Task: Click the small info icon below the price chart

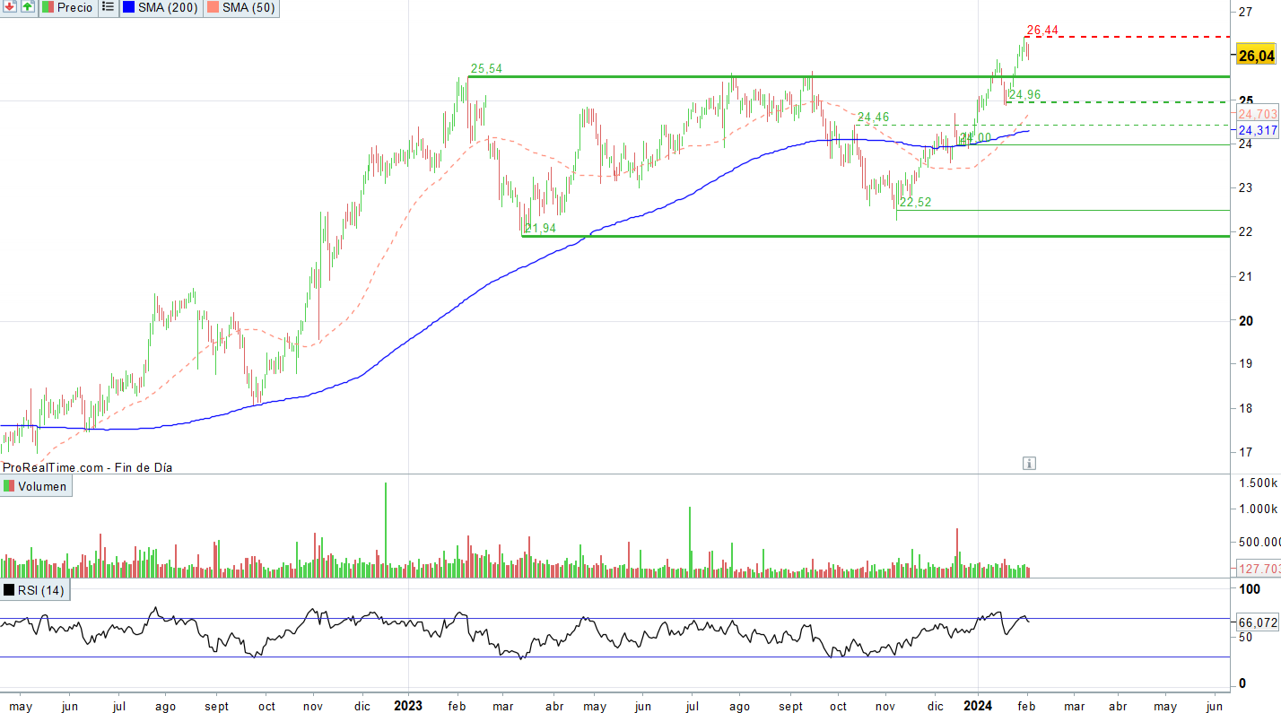Action: [1029, 463]
